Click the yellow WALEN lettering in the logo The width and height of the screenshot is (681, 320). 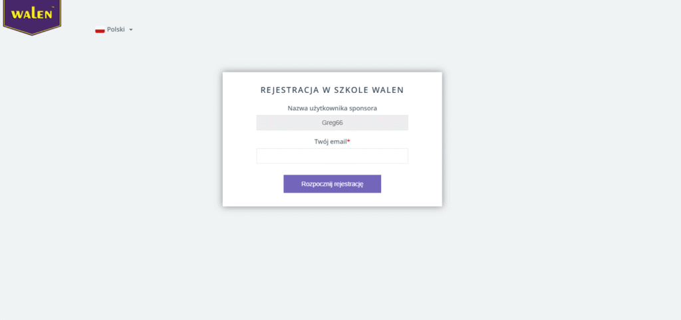[31, 15]
